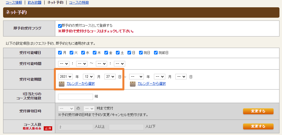This screenshot has height=135, width=282.
Task: Open the start day dropdown showing 27
Action: click(110, 76)
